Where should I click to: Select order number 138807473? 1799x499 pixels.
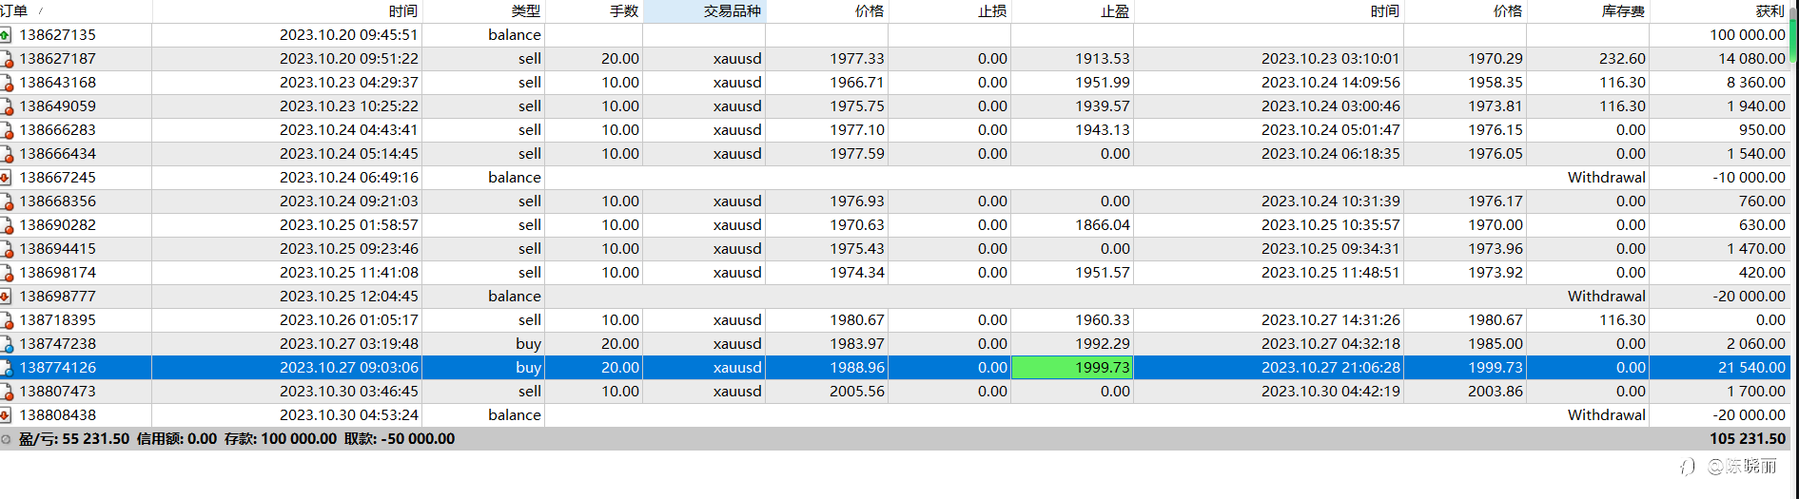57,392
